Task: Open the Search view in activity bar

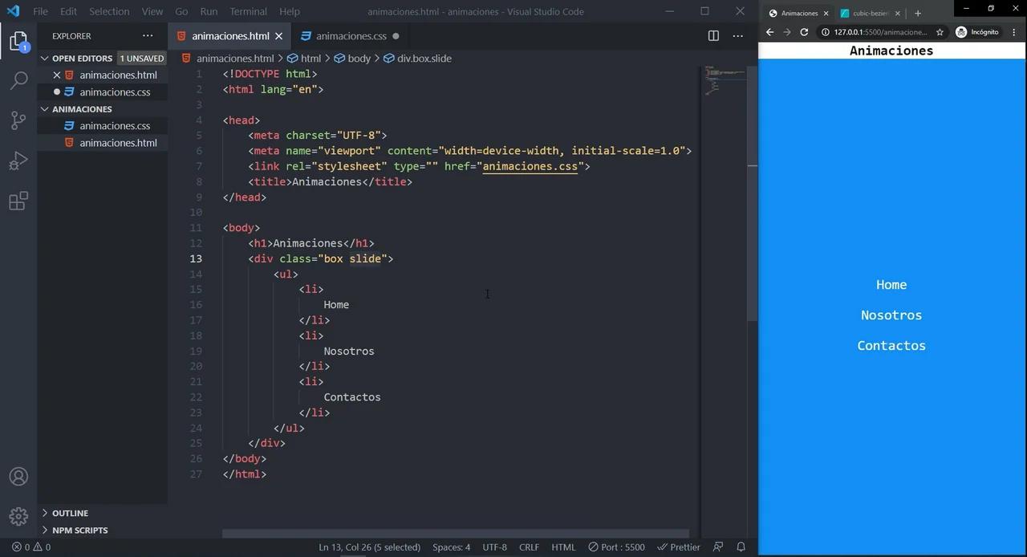Action: [18, 80]
